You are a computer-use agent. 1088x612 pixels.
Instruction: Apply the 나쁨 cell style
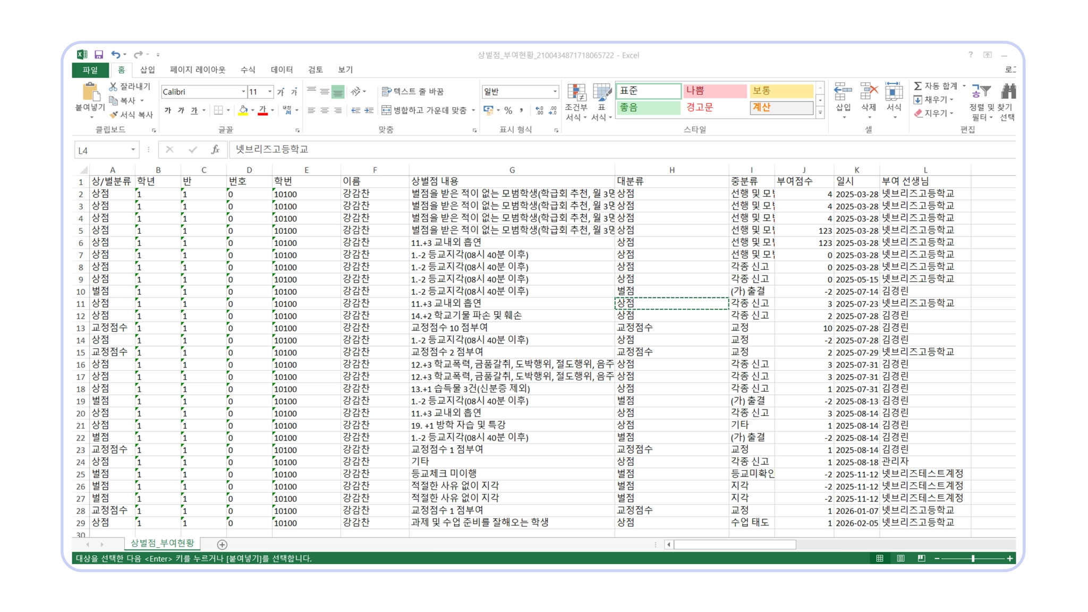[x=714, y=91]
